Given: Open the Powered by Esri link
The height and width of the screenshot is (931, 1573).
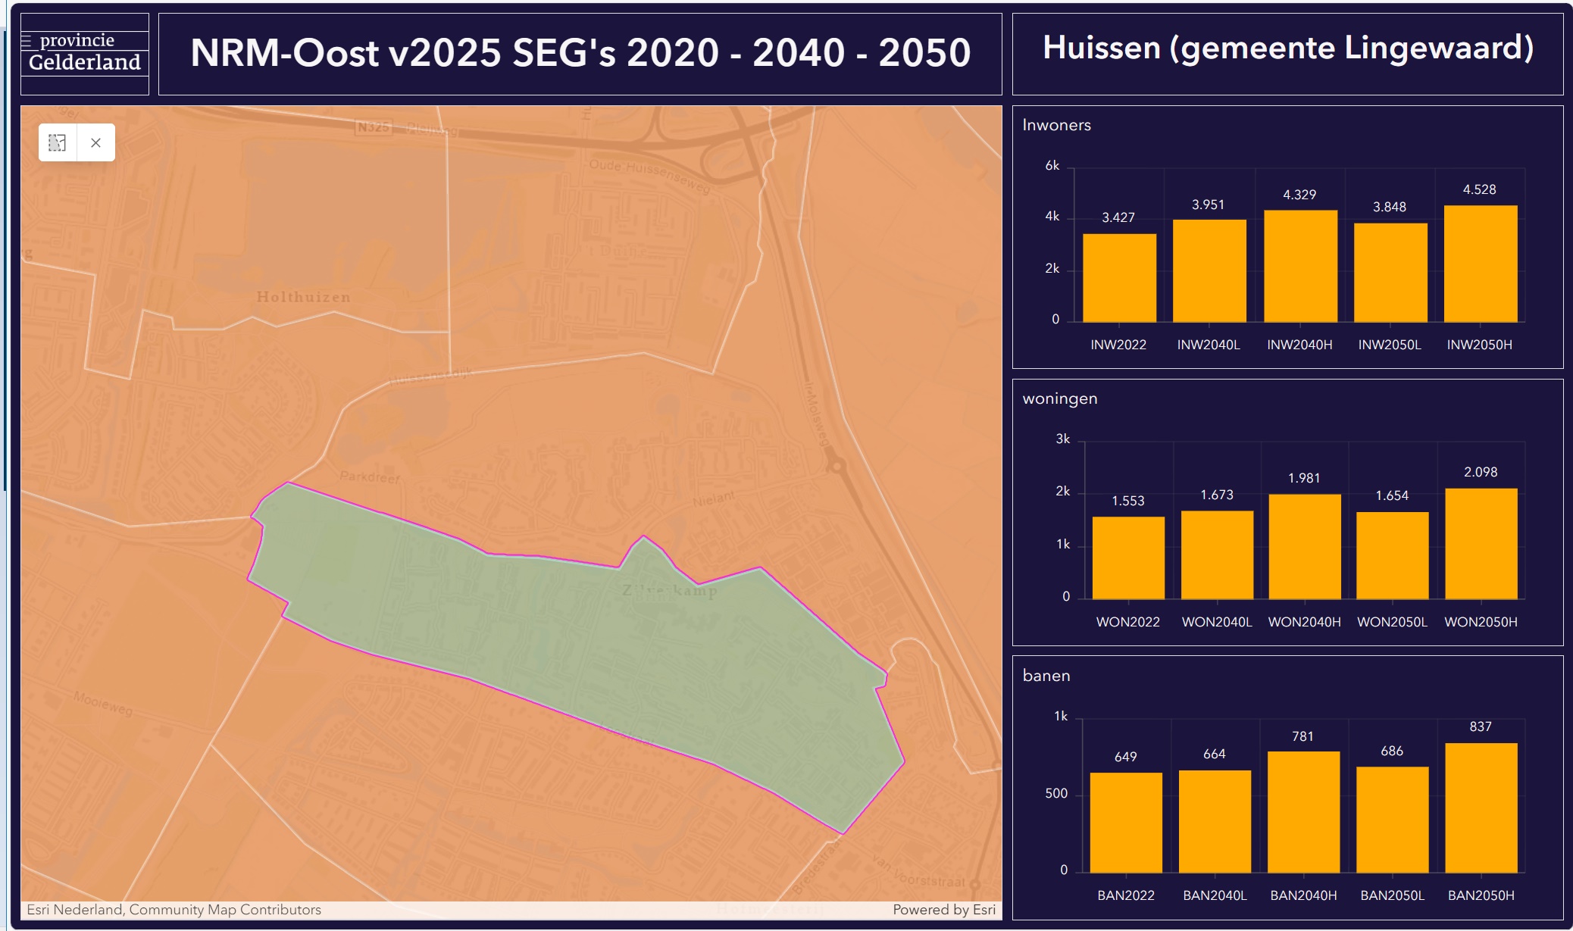Looking at the screenshot, I should (943, 910).
